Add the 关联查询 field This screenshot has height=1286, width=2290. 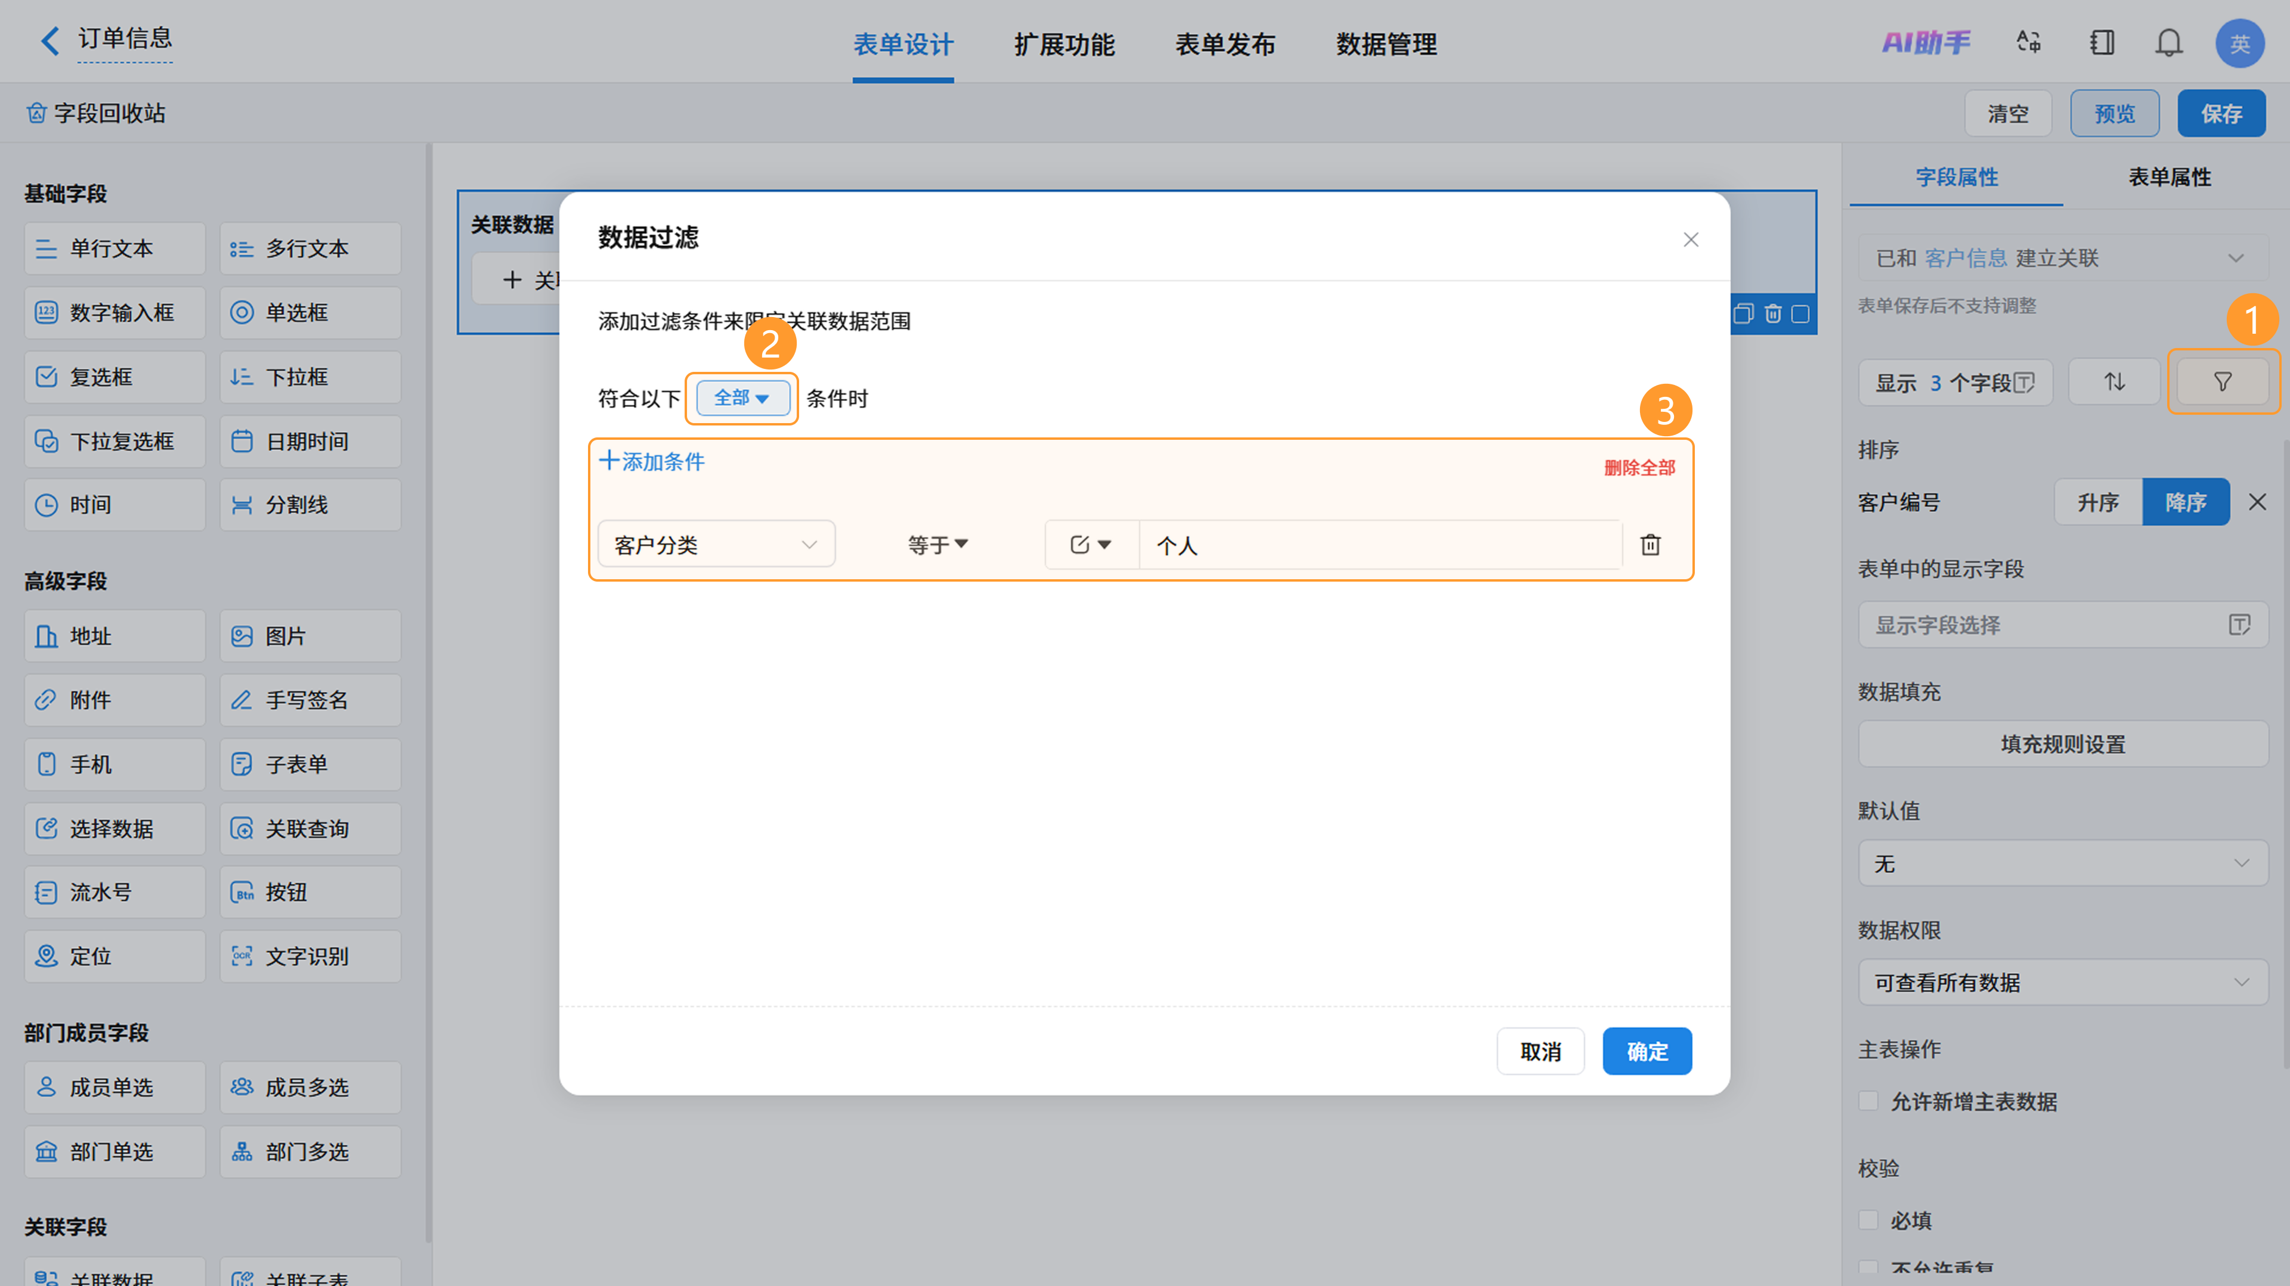coord(310,828)
